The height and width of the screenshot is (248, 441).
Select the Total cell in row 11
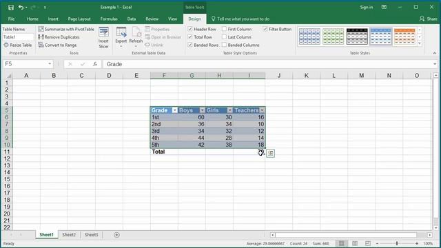pos(164,152)
